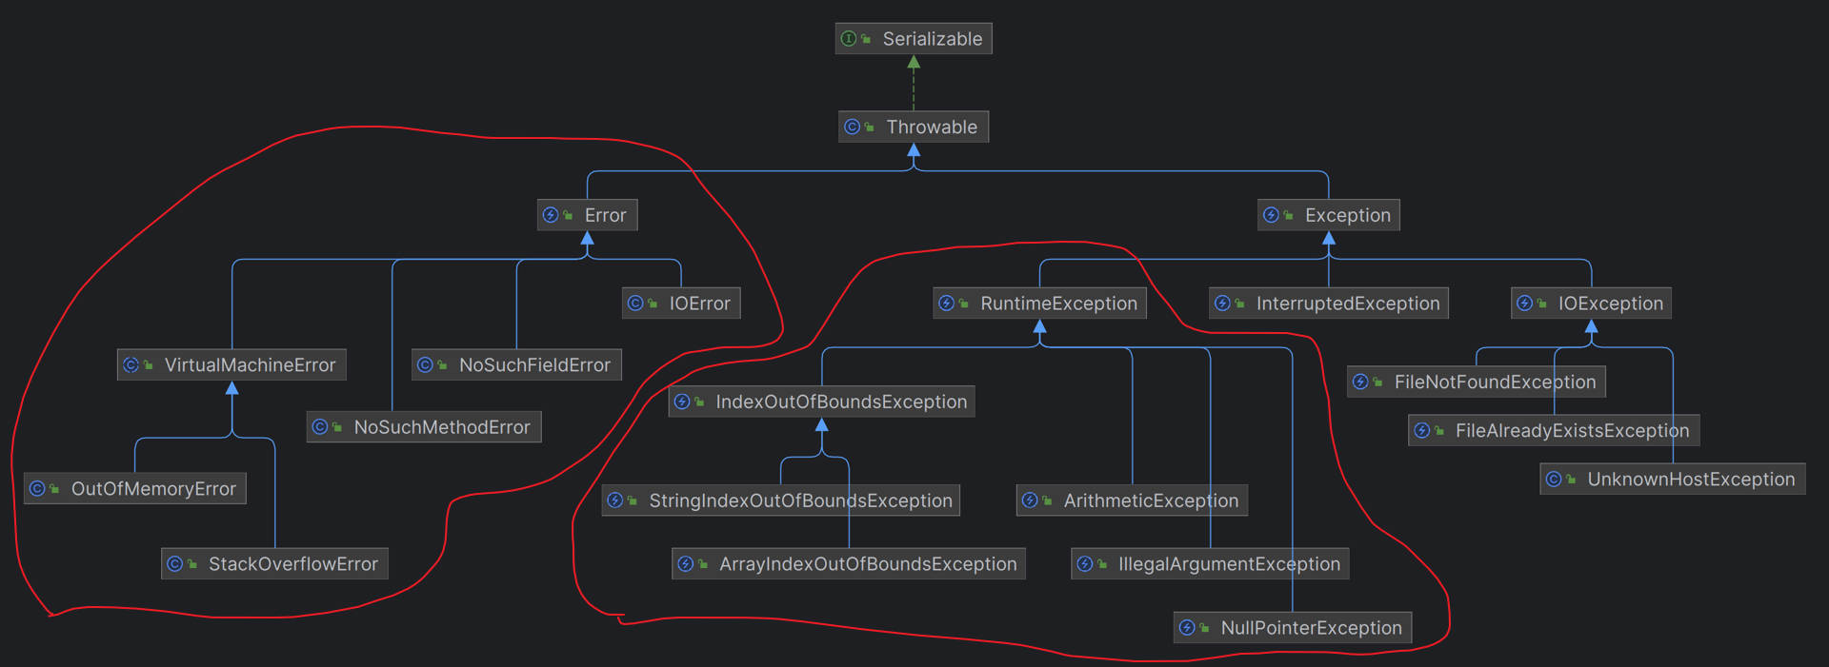Click the FileNotFoundException node
This screenshot has height=667, width=1829.
click(1477, 382)
